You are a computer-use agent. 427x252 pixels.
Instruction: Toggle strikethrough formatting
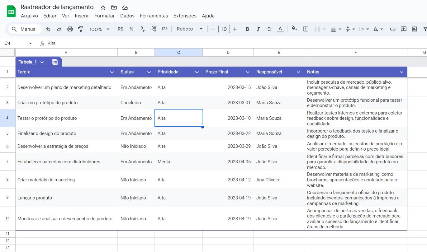point(269,29)
